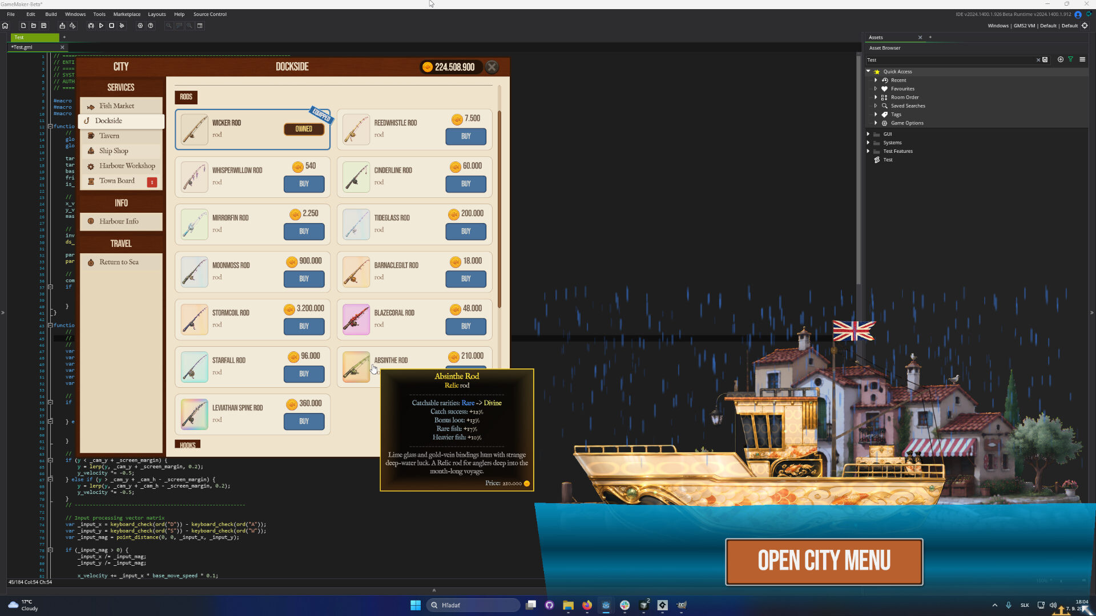The image size is (1096, 616).
Task: Save the project with the floppy icon
Action: coord(43,26)
